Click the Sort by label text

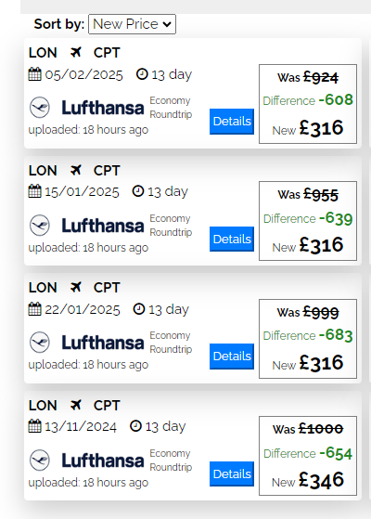(x=59, y=24)
